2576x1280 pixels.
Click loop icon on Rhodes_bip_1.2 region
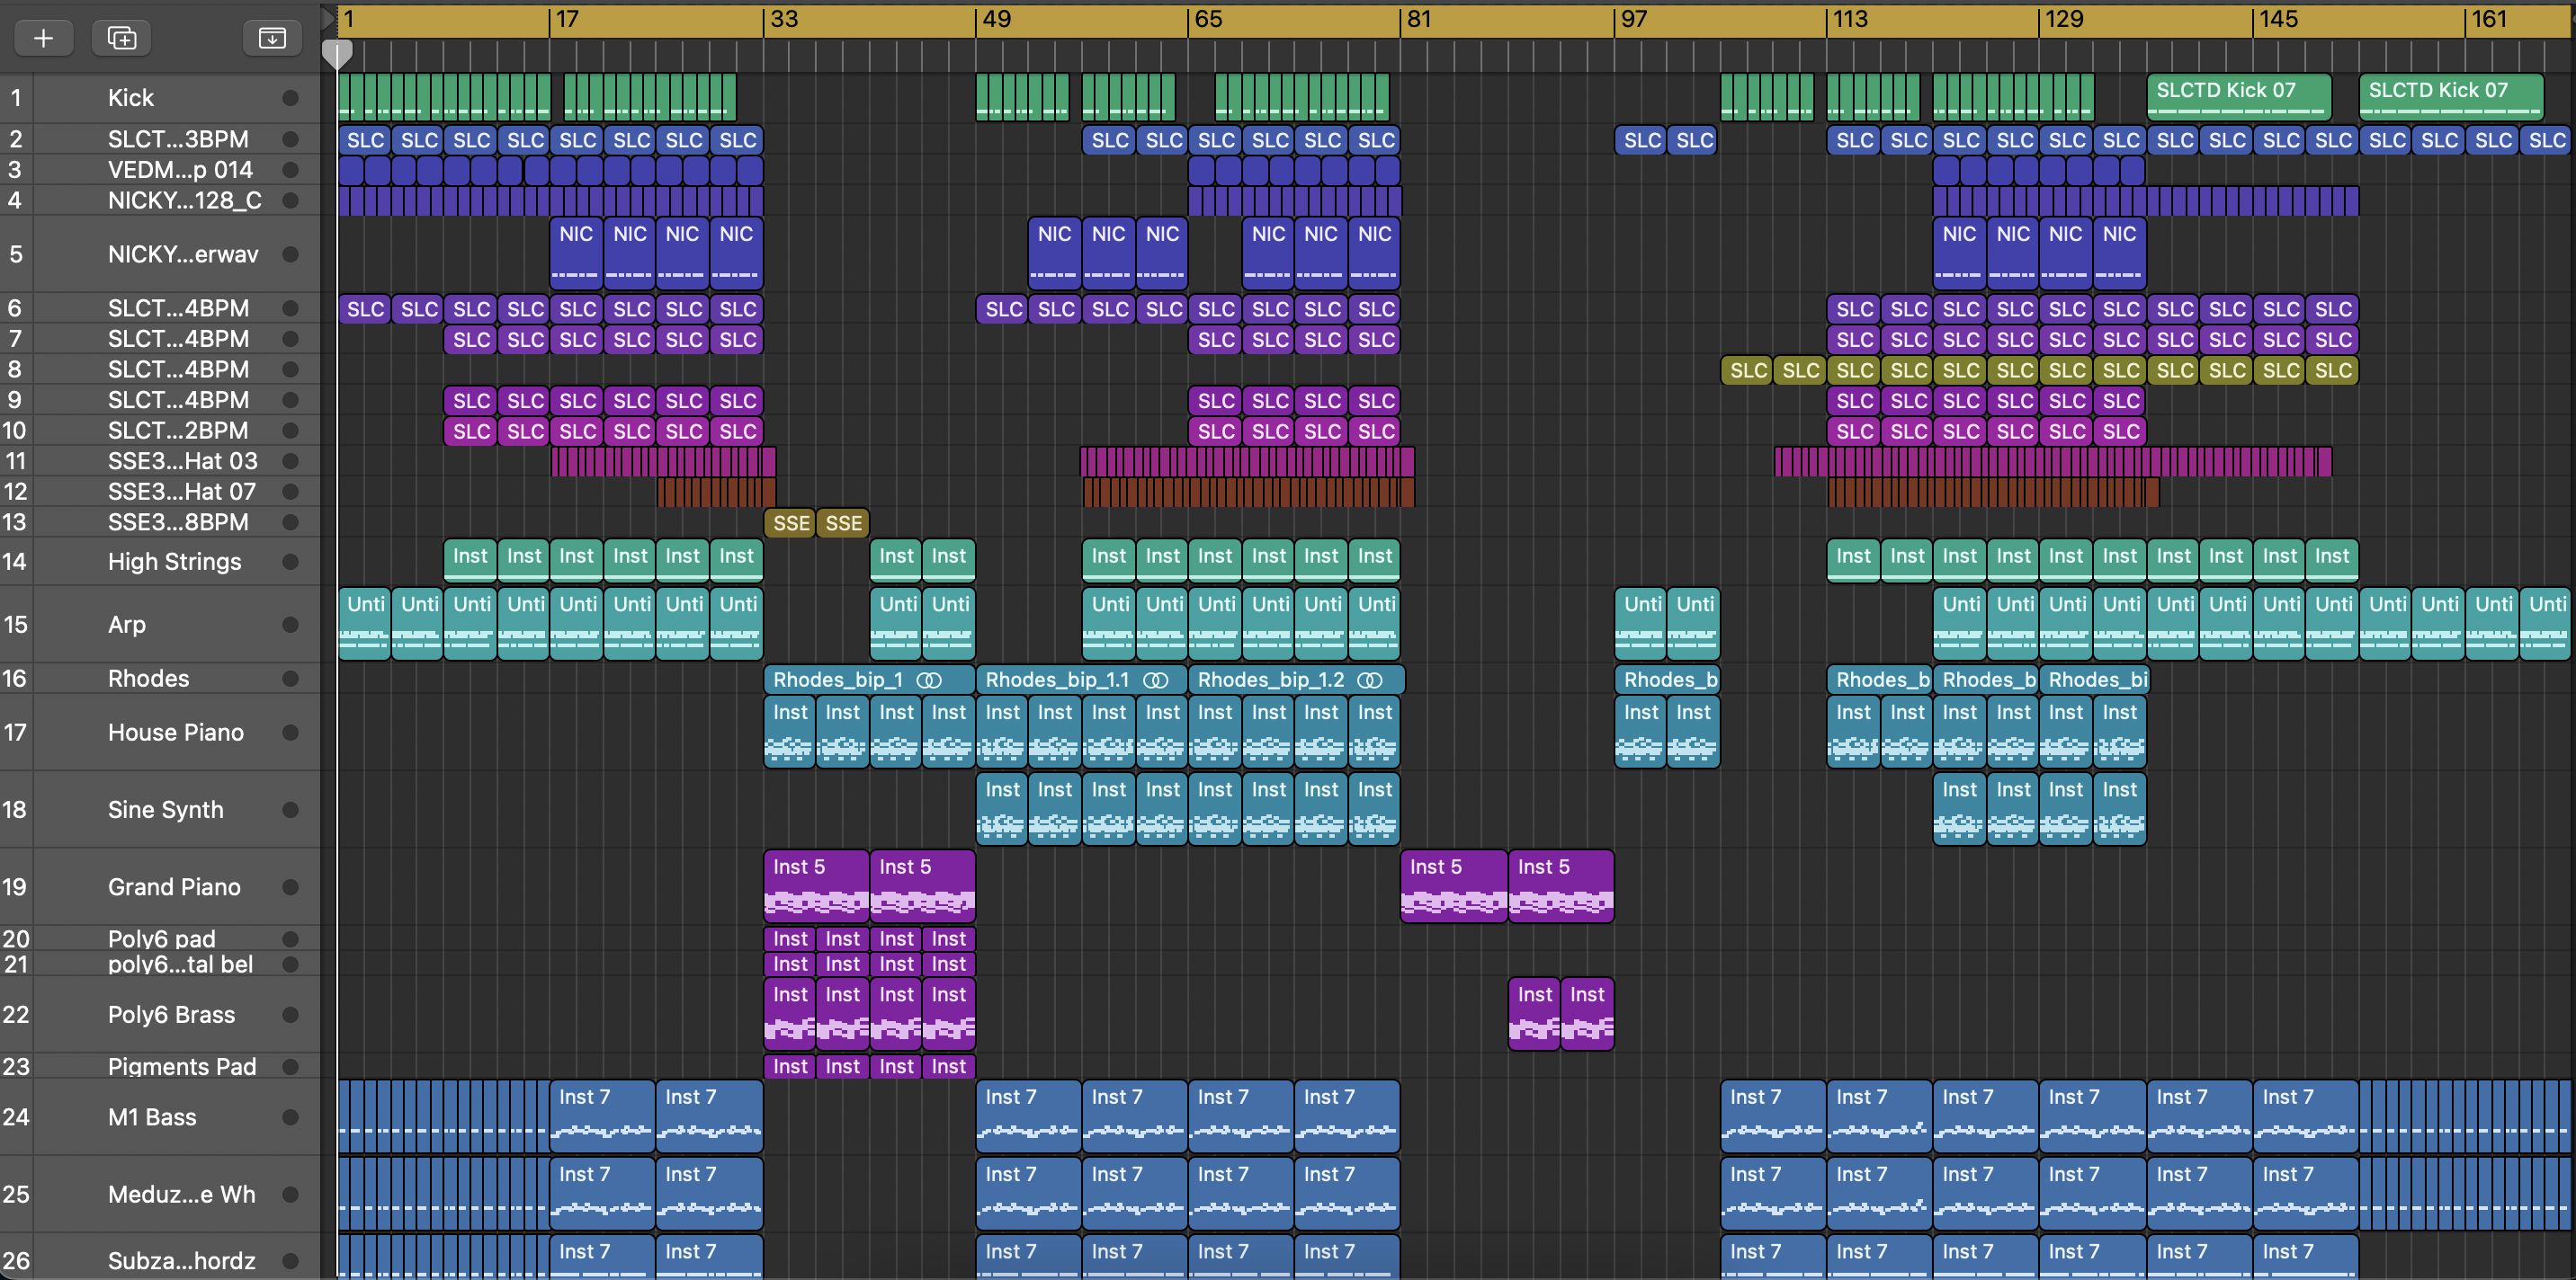1370,680
